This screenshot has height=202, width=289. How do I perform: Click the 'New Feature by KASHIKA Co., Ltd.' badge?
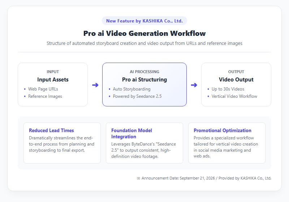pos(144,21)
